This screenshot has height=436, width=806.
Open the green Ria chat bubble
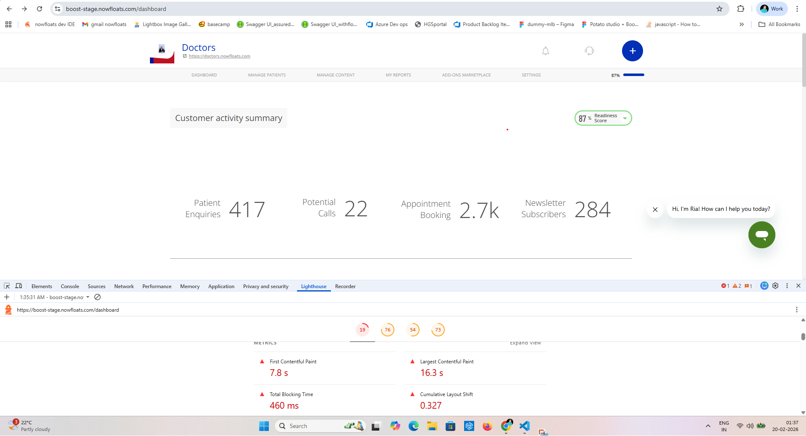pos(761,235)
